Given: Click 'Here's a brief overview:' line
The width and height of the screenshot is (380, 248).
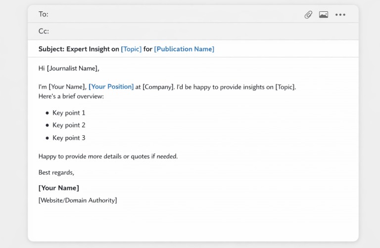Looking at the screenshot, I should [x=71, y=96].
